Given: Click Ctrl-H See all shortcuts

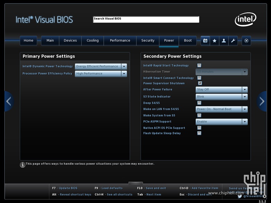Looking at the screenshot, I should click(x=114, y=195).
